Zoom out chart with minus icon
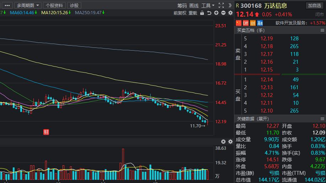This screenshot has width=326, height=183. pyautogui.click(x=223, y=13)
